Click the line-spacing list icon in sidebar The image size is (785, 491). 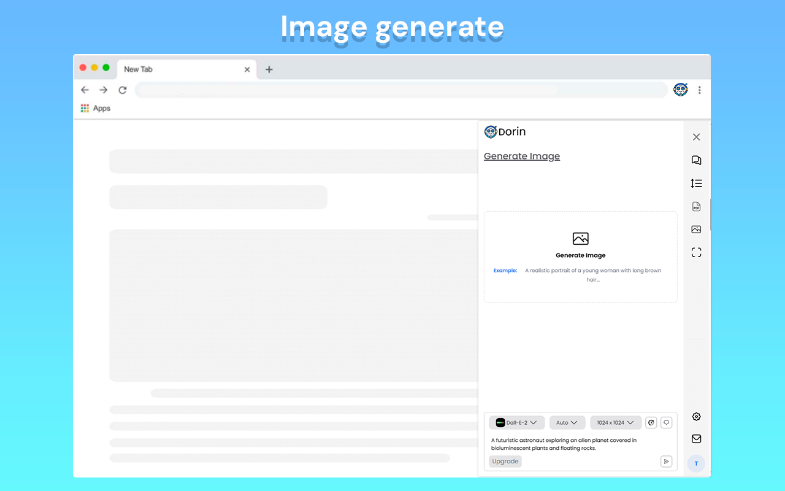tap(696, 184)
